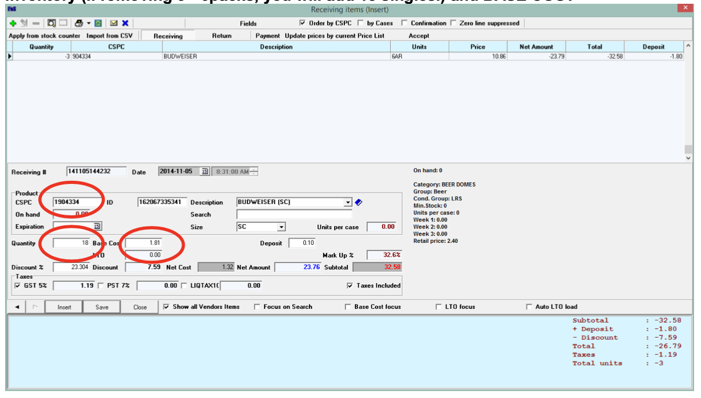Viewport: 701px width, 398px height.
Task: Enable the LTO focus checkbox
Action: coord(438,307)
